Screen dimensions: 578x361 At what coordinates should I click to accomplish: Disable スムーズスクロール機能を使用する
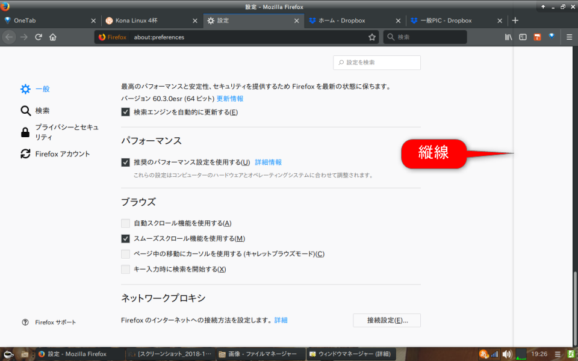pos(125,239)
